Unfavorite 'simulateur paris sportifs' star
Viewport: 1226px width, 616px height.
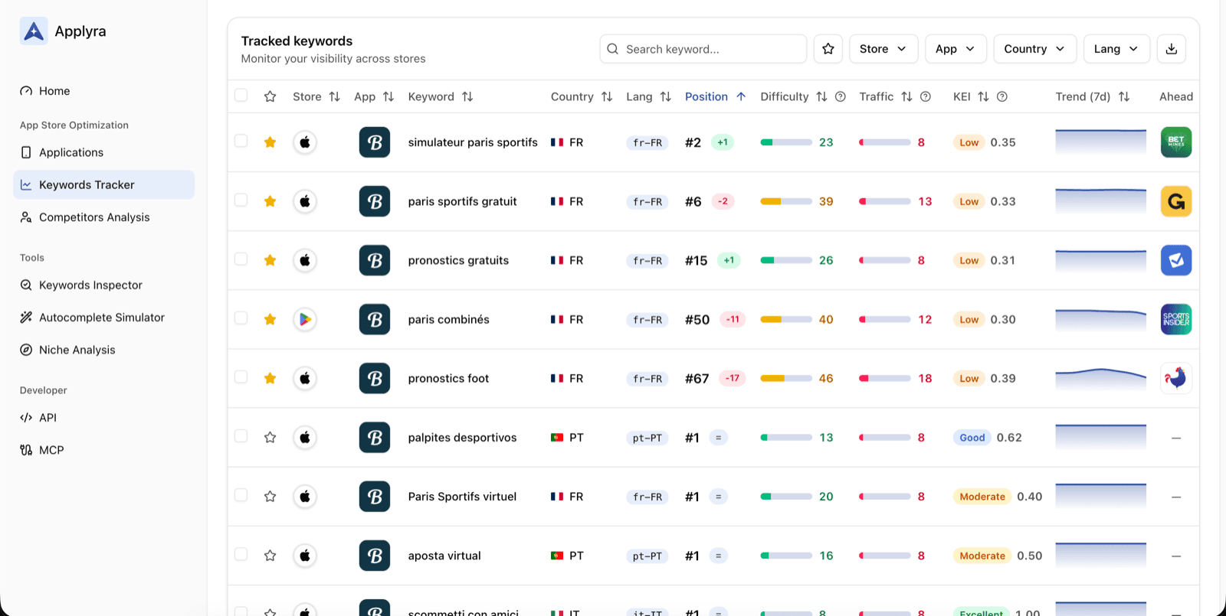pyautogui.click(x=270, y=142)
